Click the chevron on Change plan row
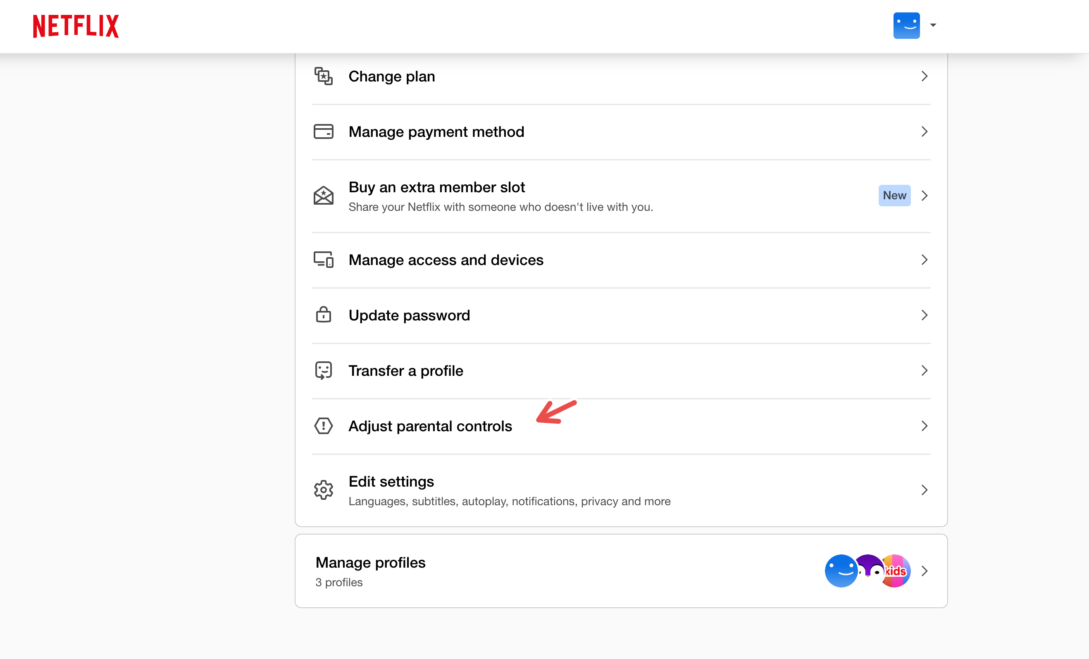1089x659 pixels. point(924,76)
